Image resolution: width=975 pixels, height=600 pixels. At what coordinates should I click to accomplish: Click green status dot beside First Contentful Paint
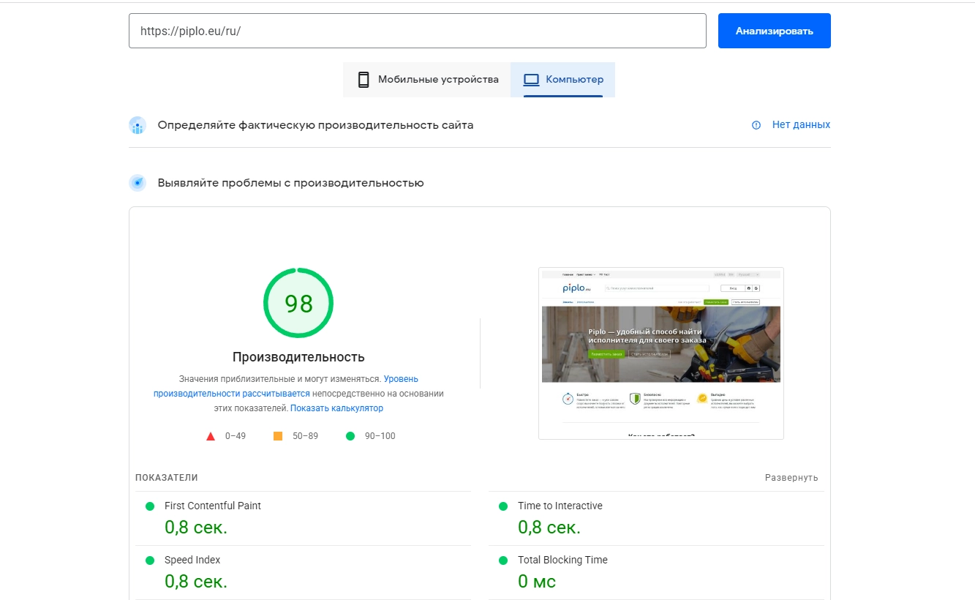point(150,506)
